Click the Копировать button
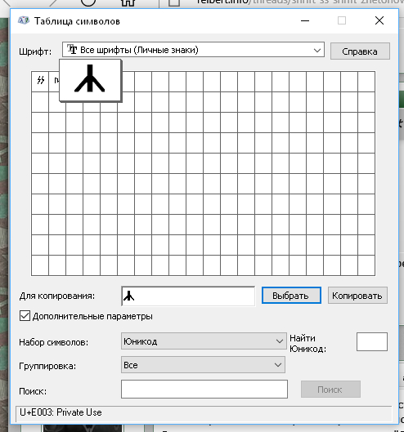The width and height of the screenshot is (404, 432). (357, 296)
